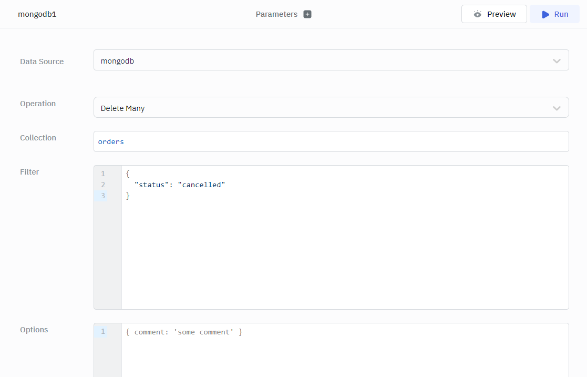The image size is (587, 377).
Task: Click the opening brace in Filter editor
Action: [x=128, y=174]
